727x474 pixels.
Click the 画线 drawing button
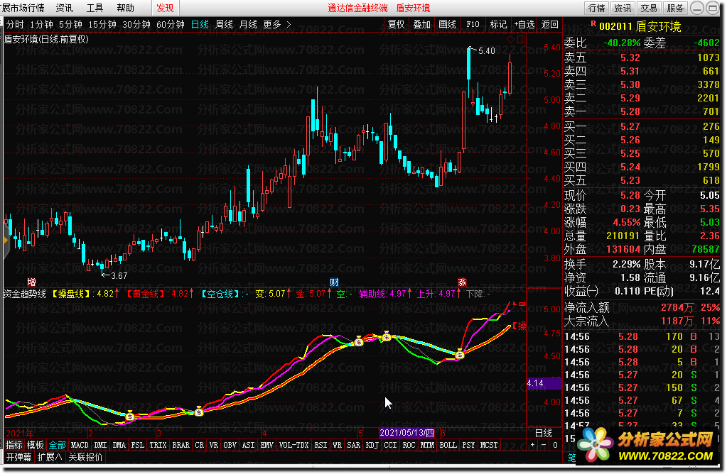click(x=448, y=25)
